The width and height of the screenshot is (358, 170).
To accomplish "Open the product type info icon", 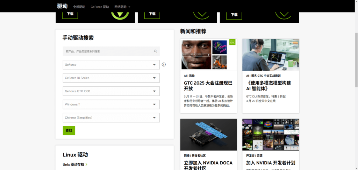I will (x=164, y=65).
